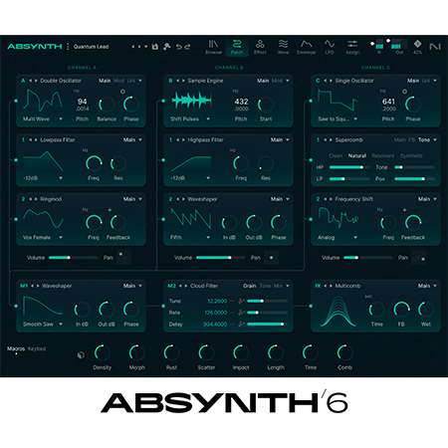Adjust Supercomb HP slider
The width and height of the screenshot is (448, 448).
point(349,167)
